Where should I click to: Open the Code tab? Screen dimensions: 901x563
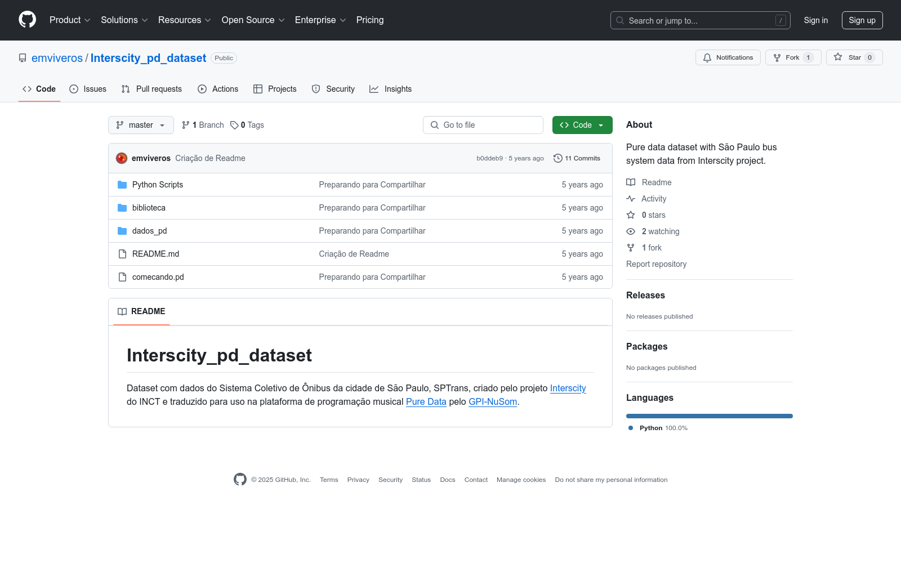pyautogui.click(x=39, y=89)
